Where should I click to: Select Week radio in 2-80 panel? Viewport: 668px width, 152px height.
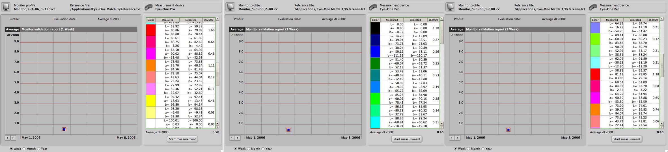[x=236, y=149]
